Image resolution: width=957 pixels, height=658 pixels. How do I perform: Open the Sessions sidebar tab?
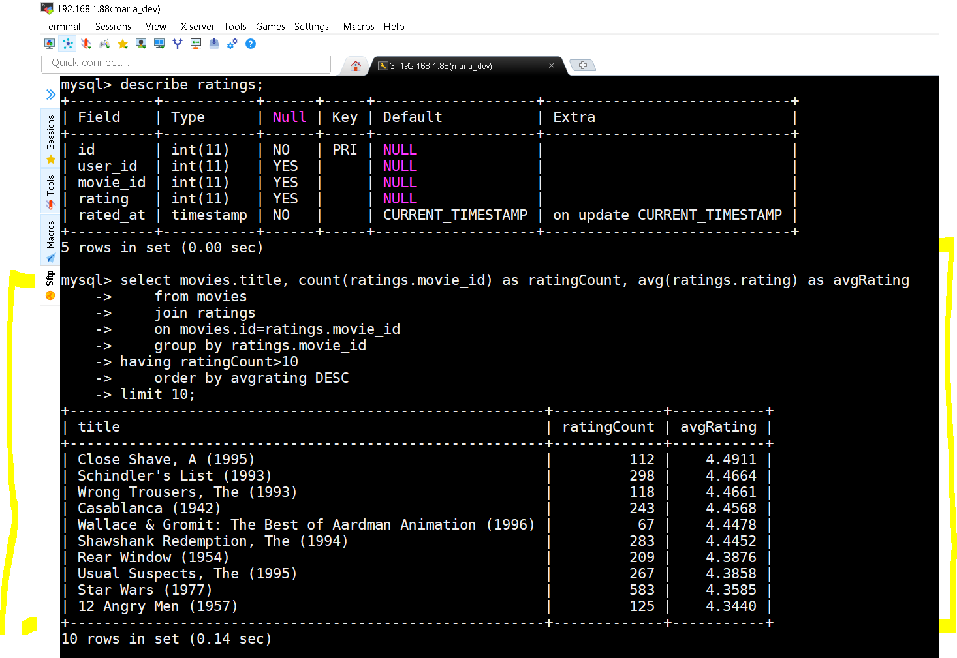click(x=50, y=139)
